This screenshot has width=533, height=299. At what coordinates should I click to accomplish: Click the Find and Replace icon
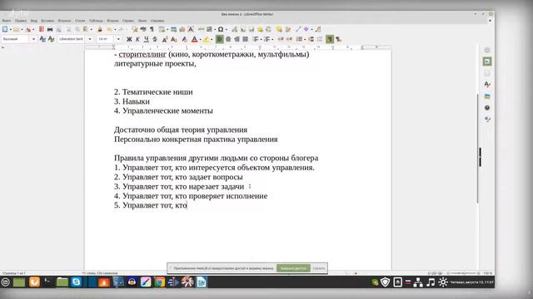pos(135,30)
